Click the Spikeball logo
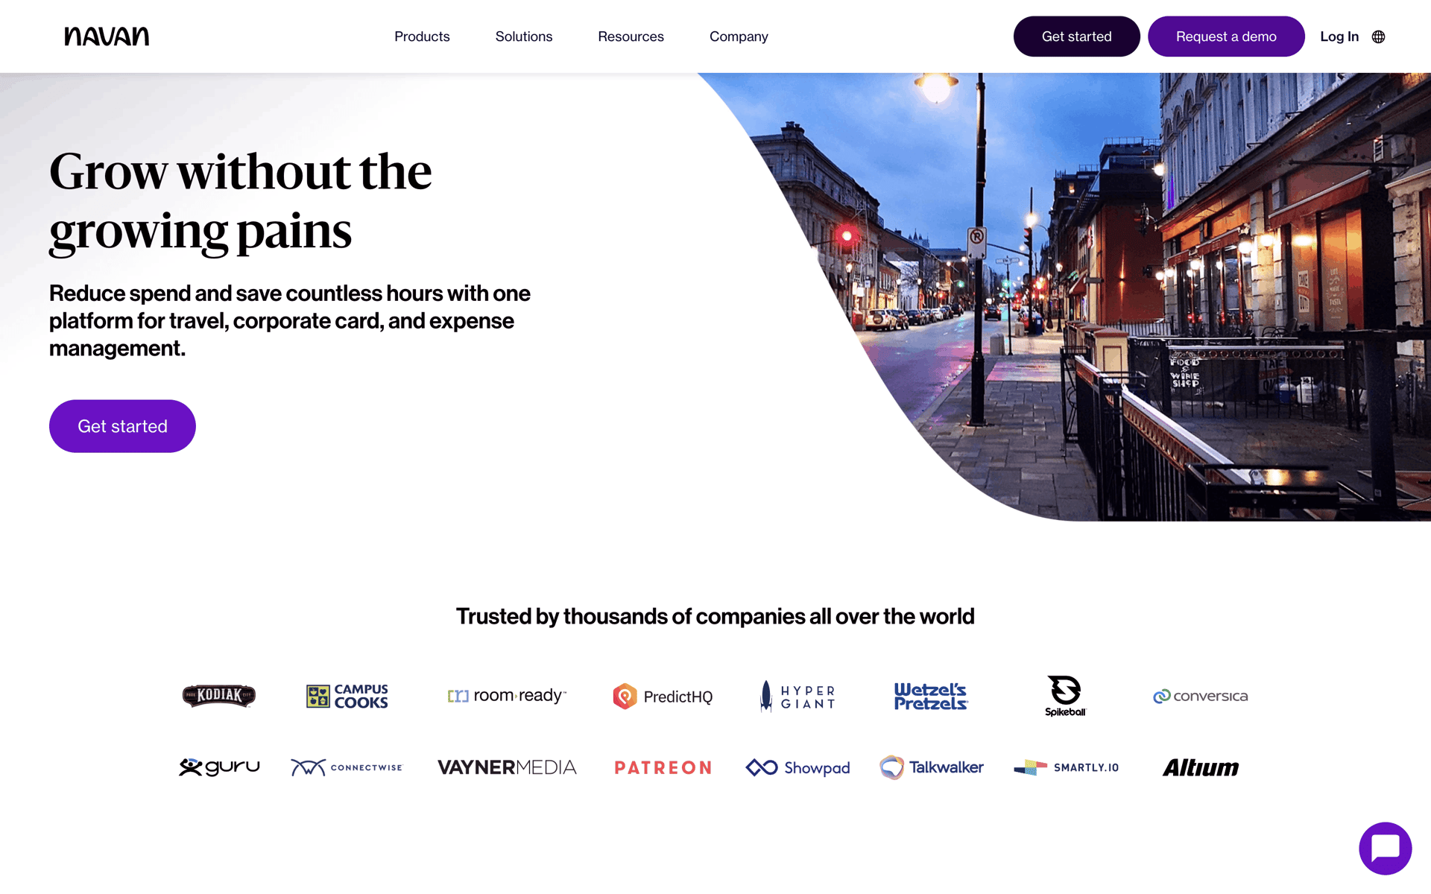The width and height of the screenshot is (1431, 894). pyautogui.click(x=1066, y=696)
